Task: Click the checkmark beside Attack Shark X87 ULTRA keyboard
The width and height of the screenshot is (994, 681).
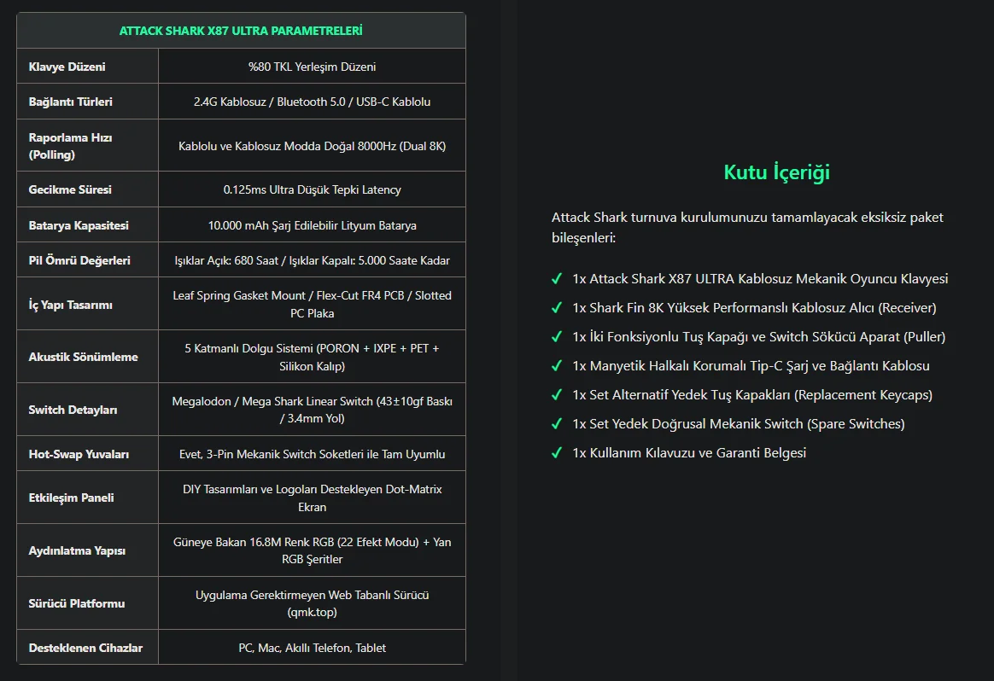Action: click(x=557, y=279)
